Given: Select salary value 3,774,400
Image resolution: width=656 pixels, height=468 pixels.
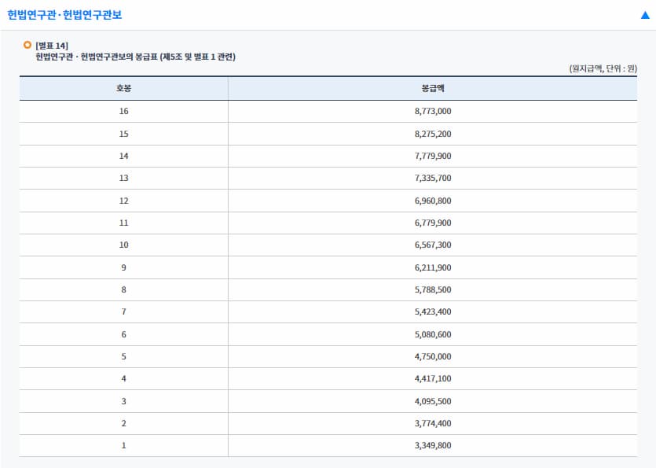Looking at the screenshot, I should (x=433, y=424).
